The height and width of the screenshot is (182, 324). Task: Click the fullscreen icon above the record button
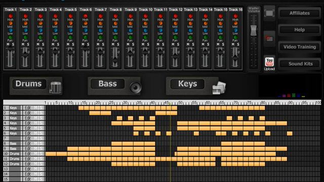[x=269, y=14]
